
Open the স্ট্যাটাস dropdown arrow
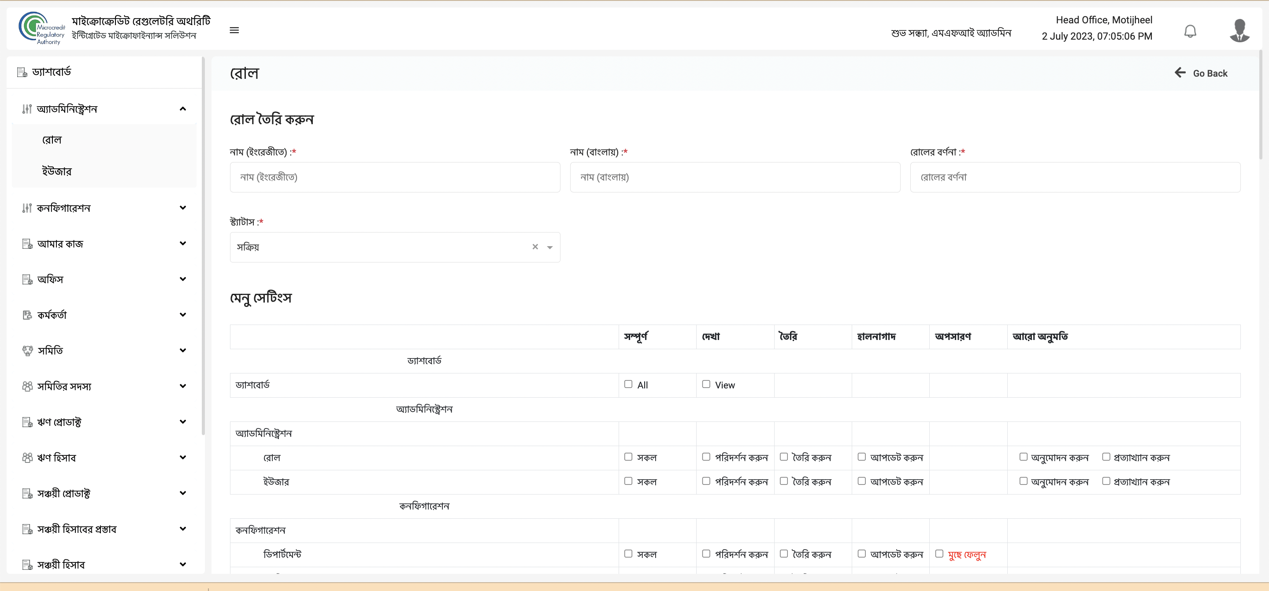[x=550, y=248]
